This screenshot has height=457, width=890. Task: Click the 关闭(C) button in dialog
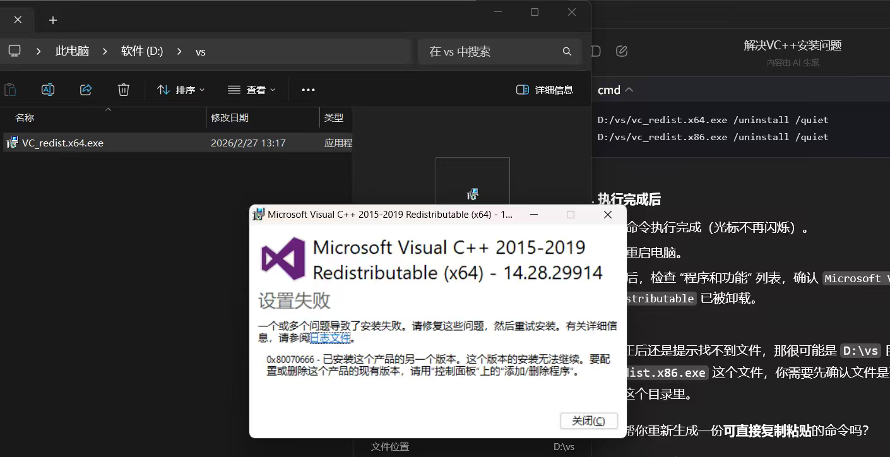[588, 421]
